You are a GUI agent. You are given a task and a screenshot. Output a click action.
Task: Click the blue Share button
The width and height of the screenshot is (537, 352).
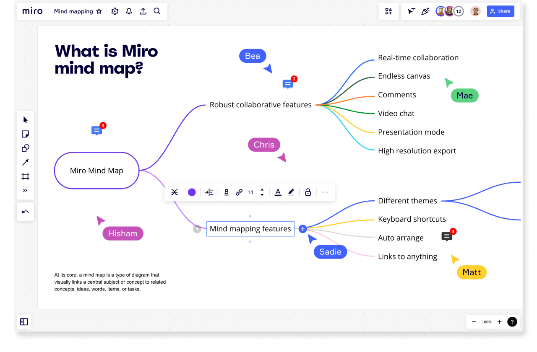(x=500, y=11)
